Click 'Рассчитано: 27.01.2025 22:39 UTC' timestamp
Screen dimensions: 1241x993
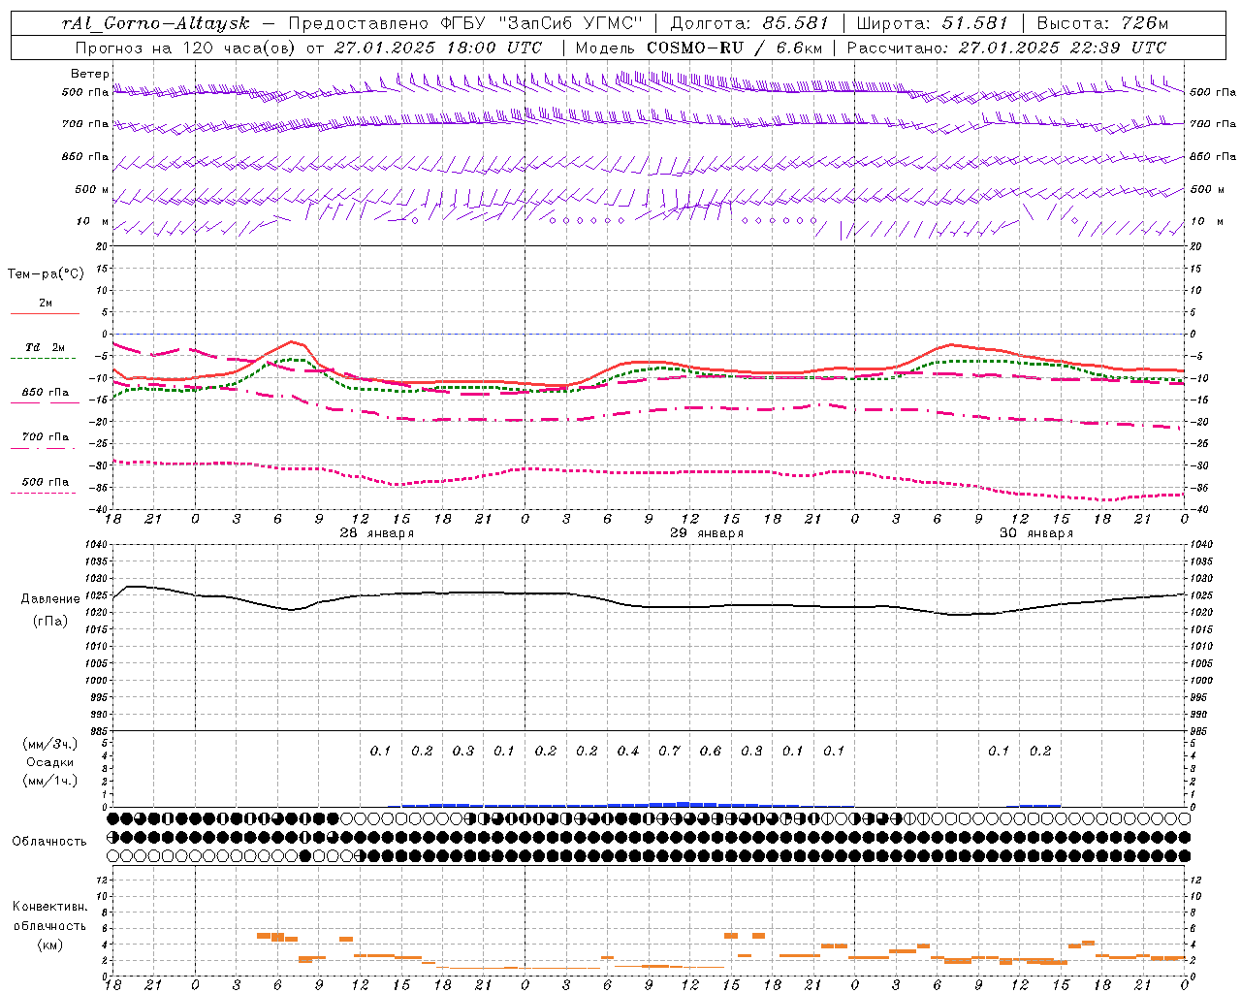(1006, 48)
